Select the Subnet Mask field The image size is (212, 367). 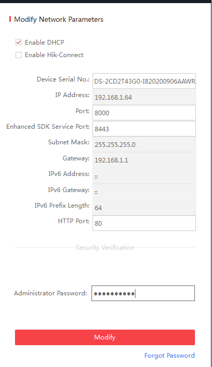[x=144, y=144]
